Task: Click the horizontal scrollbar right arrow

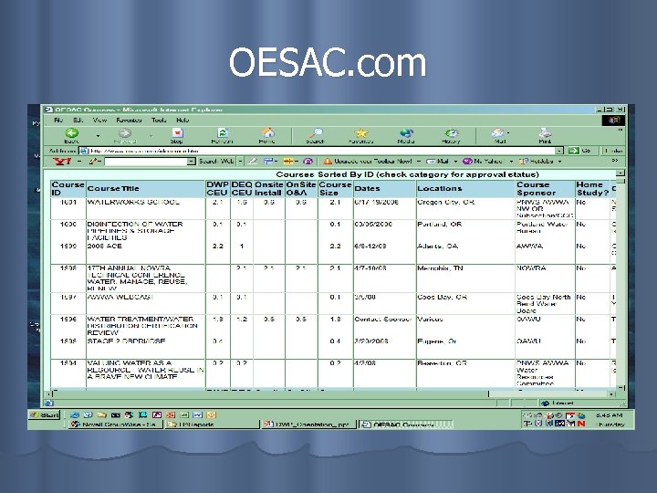Action: tap(611, 394)
